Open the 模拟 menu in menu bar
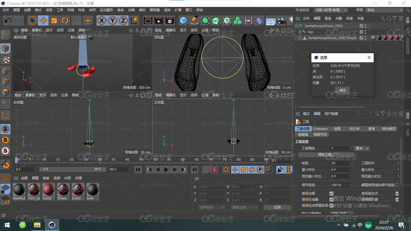This screenshot has height=231, width=411. pos(142,10)
